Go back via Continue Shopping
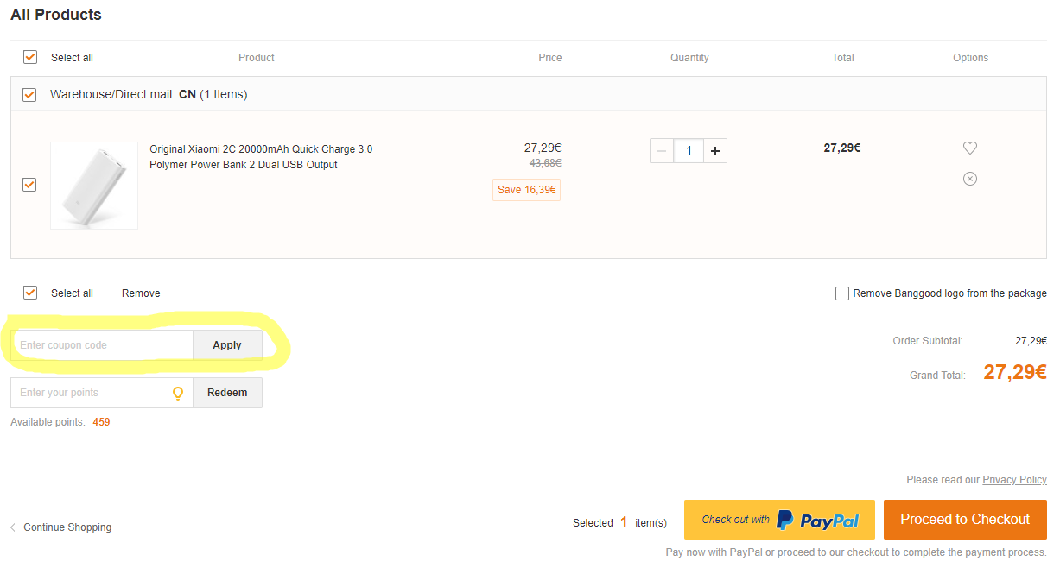Screen dimensions: 1060x568 (x=67, y=527)
